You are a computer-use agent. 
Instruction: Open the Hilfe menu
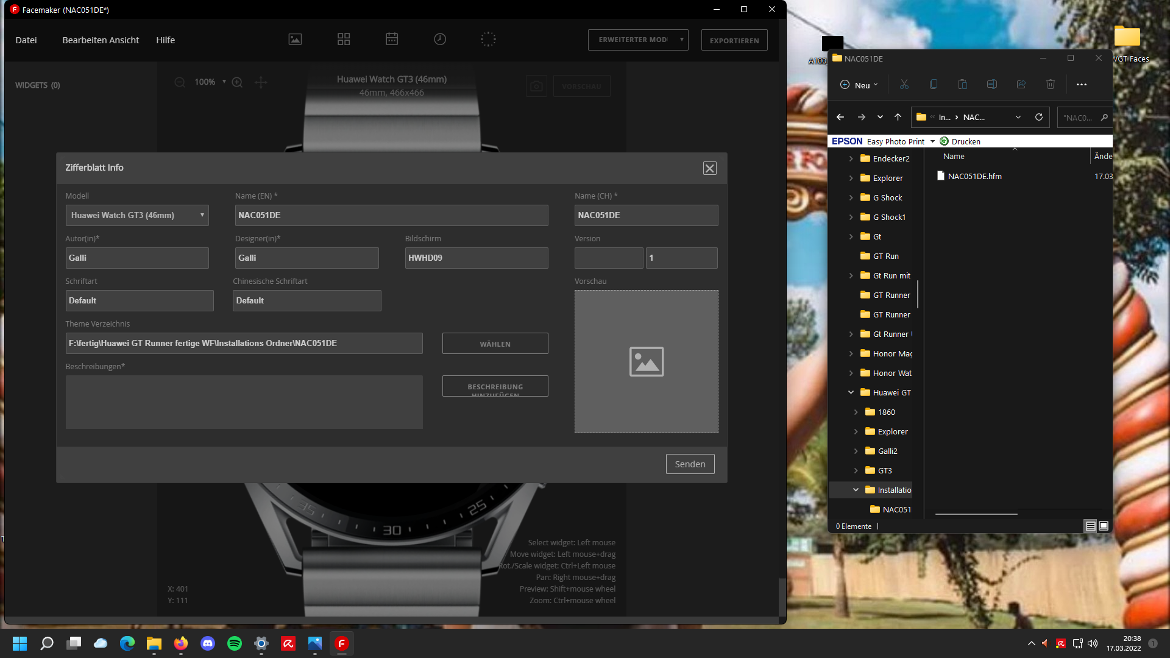click(165, 40)
